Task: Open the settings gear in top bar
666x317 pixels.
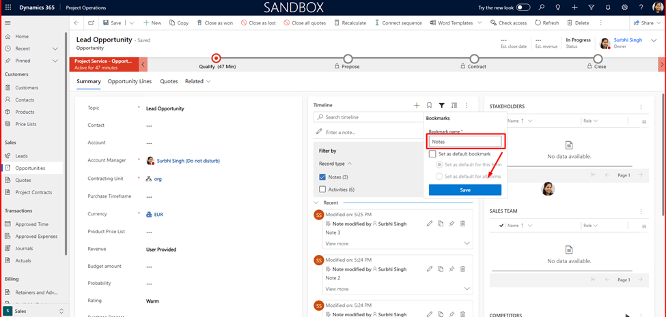Action: (624, 7)
